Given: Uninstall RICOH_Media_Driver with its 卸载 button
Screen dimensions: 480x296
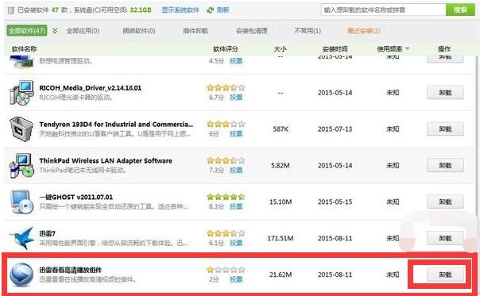Looking at the screenshot, I should pos(445,93).
